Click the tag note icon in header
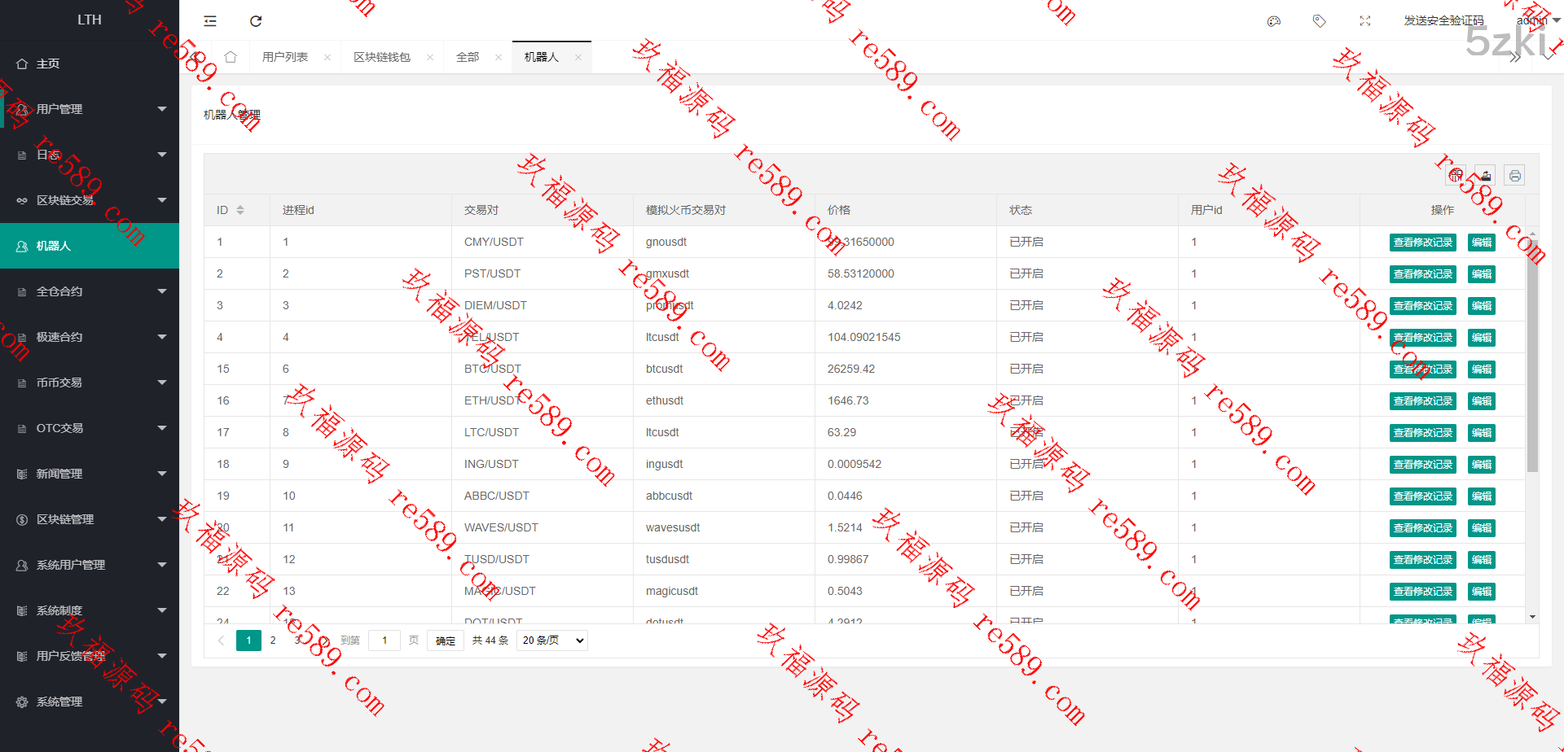The height and width of the screenshot is (752, 1564). click(x=1320, y=21)
